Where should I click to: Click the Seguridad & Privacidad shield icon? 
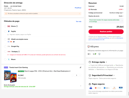click(90, 75)
